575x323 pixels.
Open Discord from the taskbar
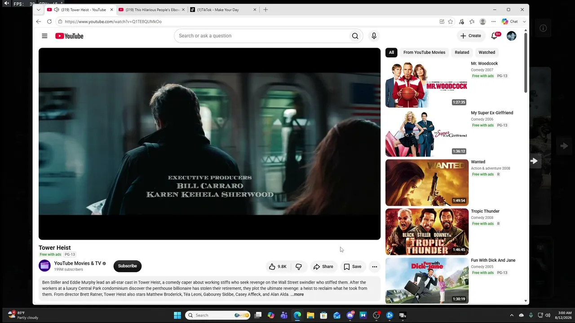coord(350,315)
